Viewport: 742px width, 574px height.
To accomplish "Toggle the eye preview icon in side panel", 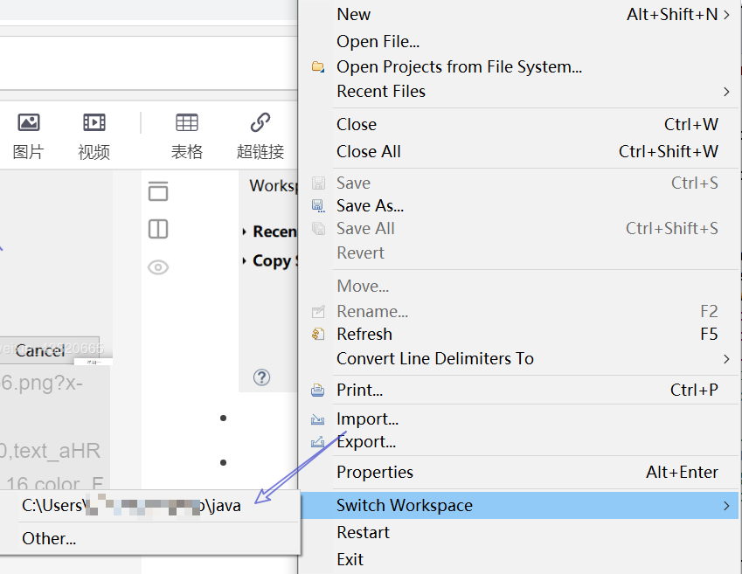I will click(158, 267).
